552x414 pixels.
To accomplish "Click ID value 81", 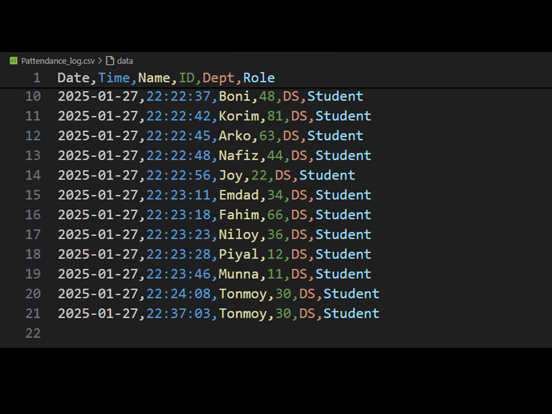I will (x=275, y=116).
